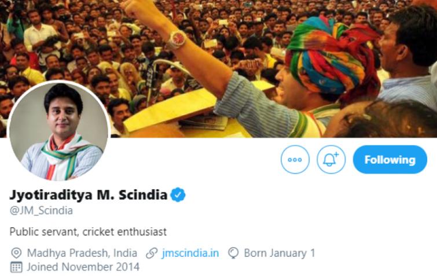Click the chain link icon
Screen dimensions: 437x276
(152, 253)
